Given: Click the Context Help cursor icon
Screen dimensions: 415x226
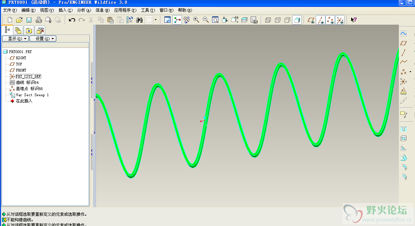Looking at the screenshot, I should pos(354,20).
